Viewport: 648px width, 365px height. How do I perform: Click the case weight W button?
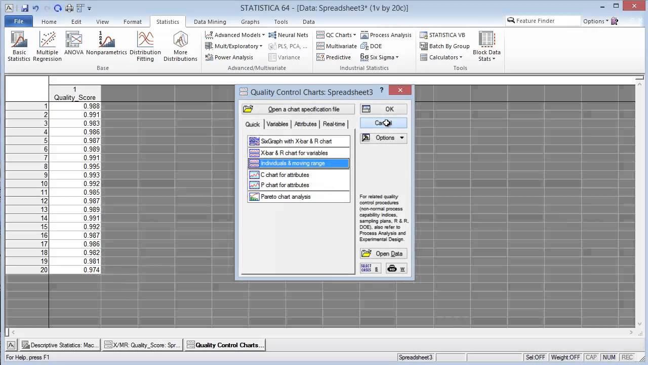click(x=396, y=269)
